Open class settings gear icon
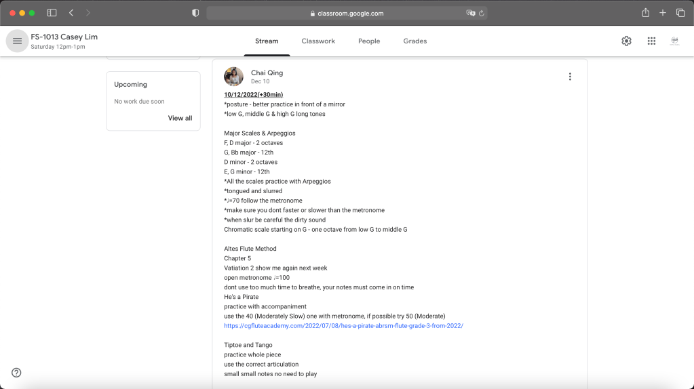The height and width of the screenshot is (389, 694). click(626, 41)
